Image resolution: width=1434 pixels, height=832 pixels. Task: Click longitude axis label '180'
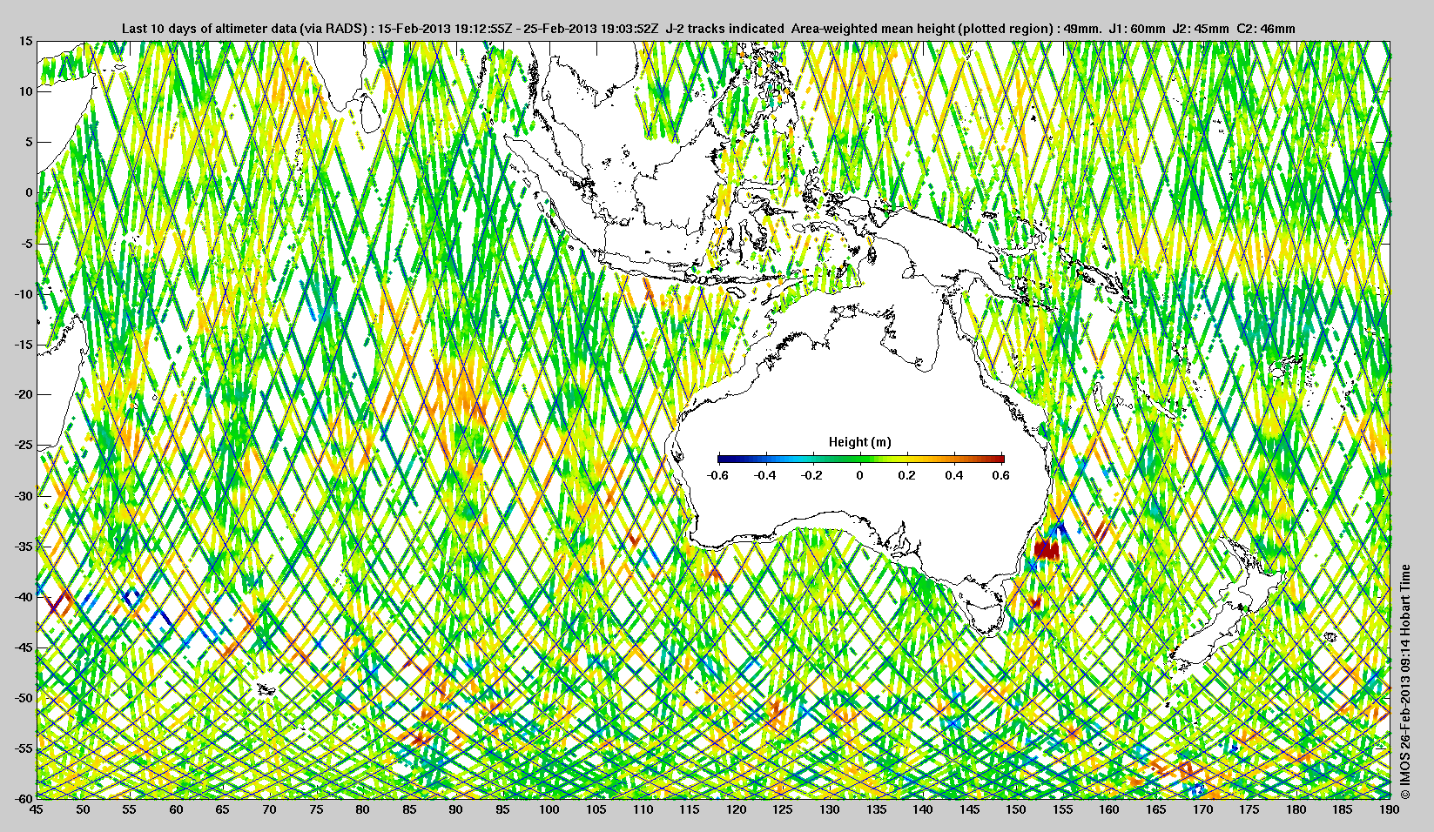tap(1296, 809)
